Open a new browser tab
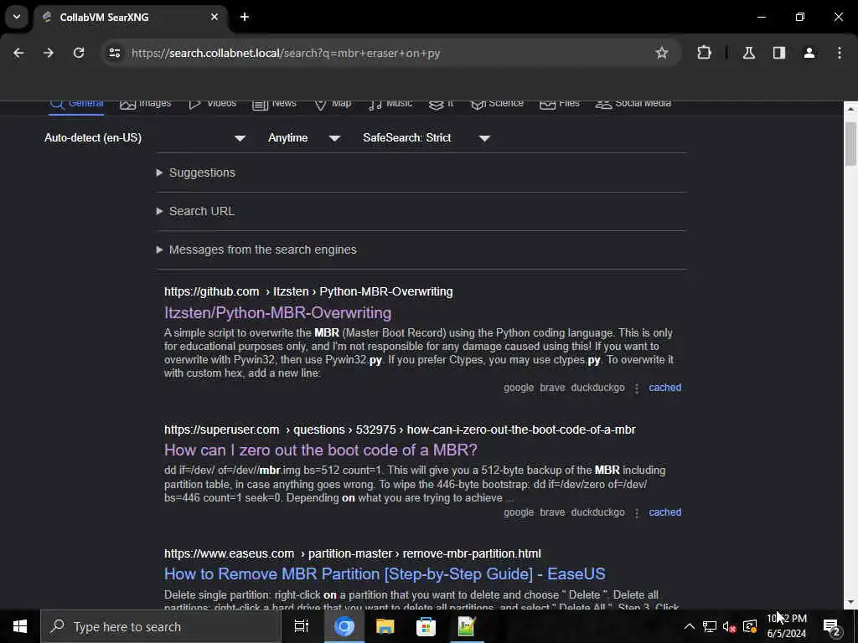Viewport: 858px width, 643px height. click(245, 17)
